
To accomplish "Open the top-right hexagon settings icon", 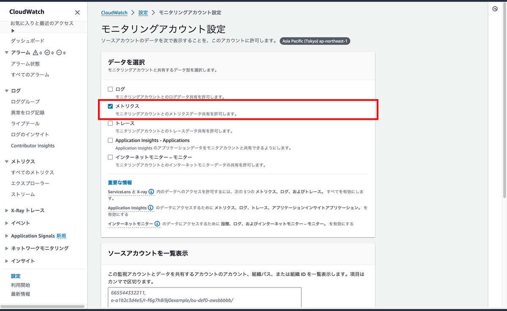I will 495,9.
